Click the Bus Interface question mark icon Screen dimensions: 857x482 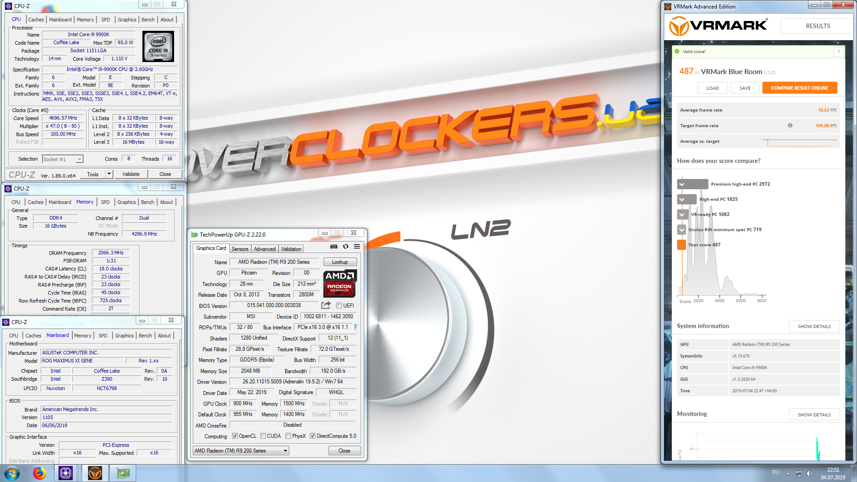coord(355,327)
